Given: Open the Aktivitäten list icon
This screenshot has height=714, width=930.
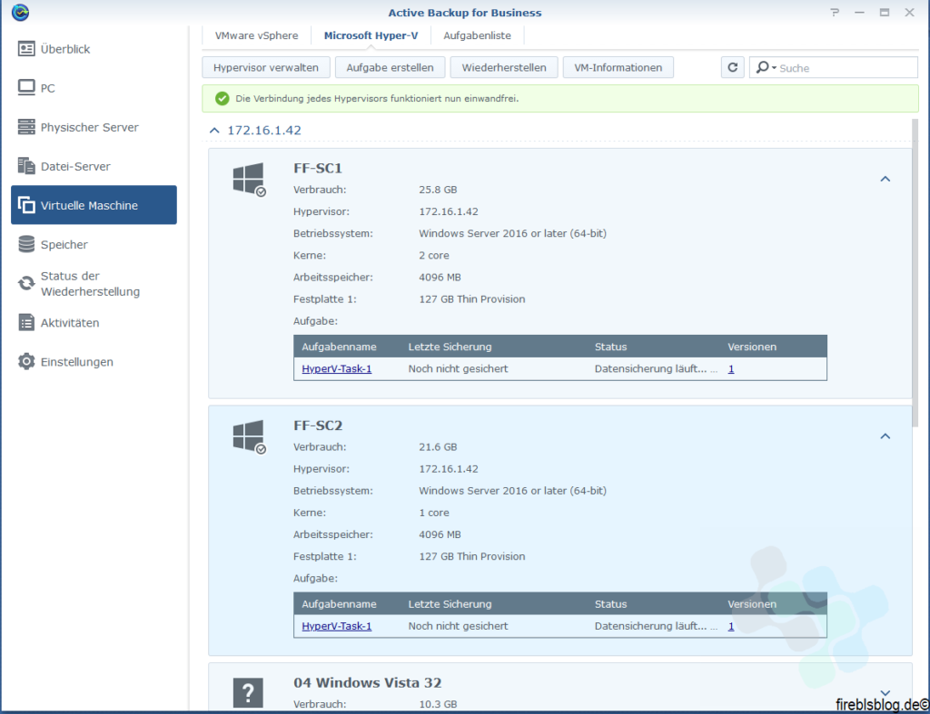Looking at the screenshot, I should pyautogui.click(x=26, y=322).
